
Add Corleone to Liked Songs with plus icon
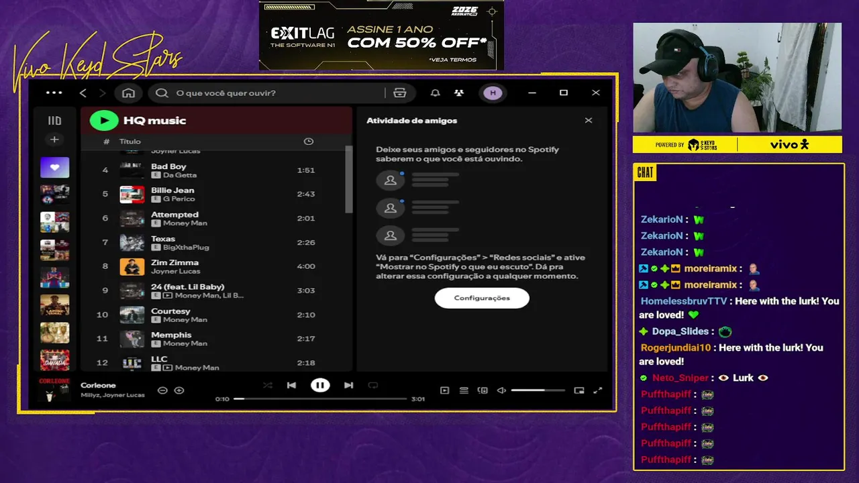coord(179,390)
